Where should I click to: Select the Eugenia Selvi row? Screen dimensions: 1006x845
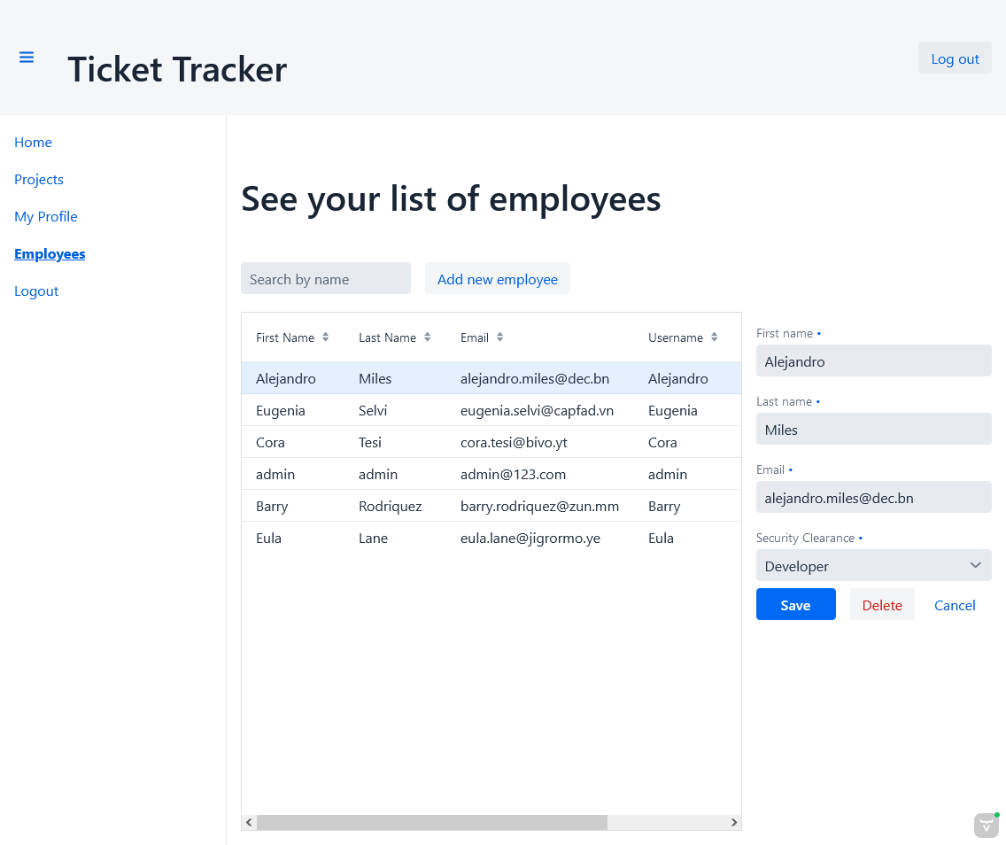[x=491, y=411]
